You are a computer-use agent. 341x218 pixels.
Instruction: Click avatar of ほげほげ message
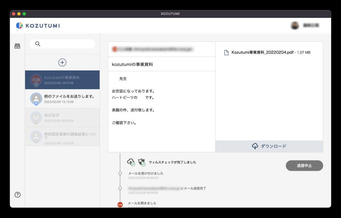(36, 118)
